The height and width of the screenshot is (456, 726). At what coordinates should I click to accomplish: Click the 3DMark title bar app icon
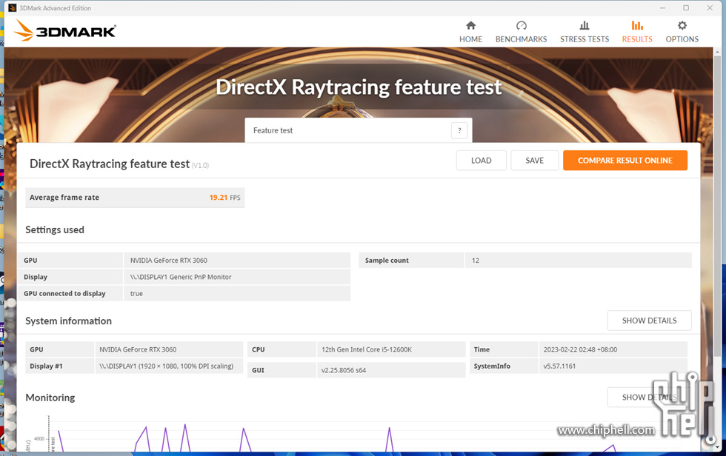pos(12,8)
